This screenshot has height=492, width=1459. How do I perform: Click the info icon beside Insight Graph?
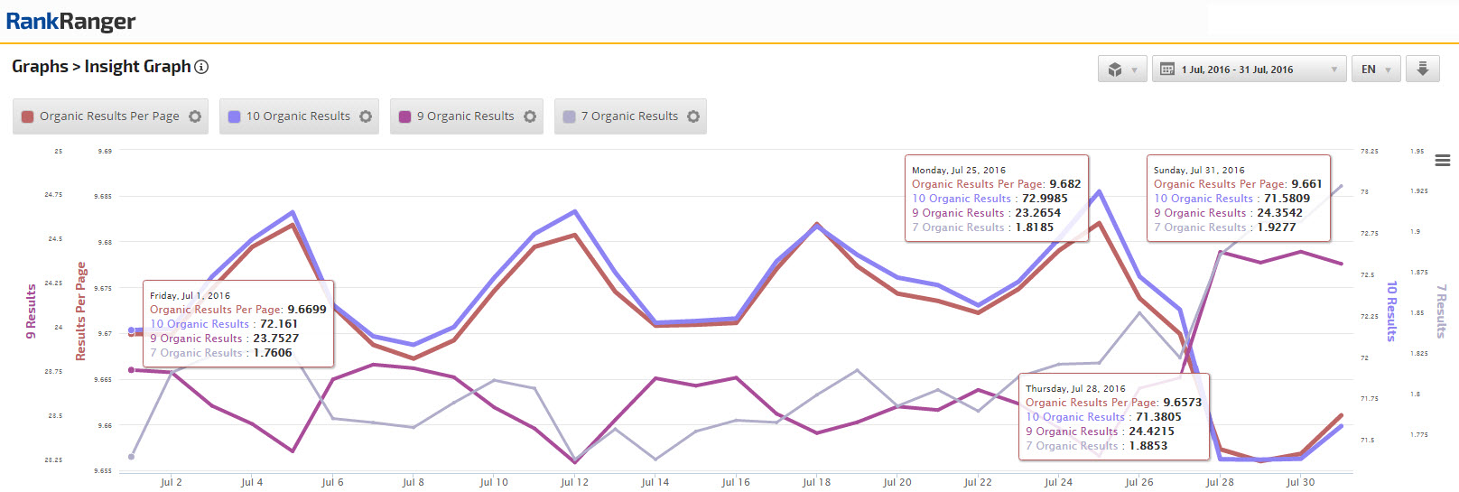point(201,67)
